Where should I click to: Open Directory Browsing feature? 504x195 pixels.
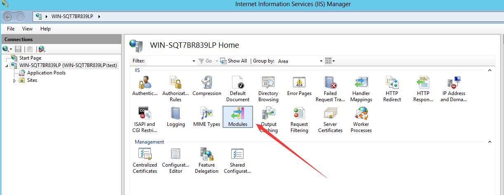point(268,89)
